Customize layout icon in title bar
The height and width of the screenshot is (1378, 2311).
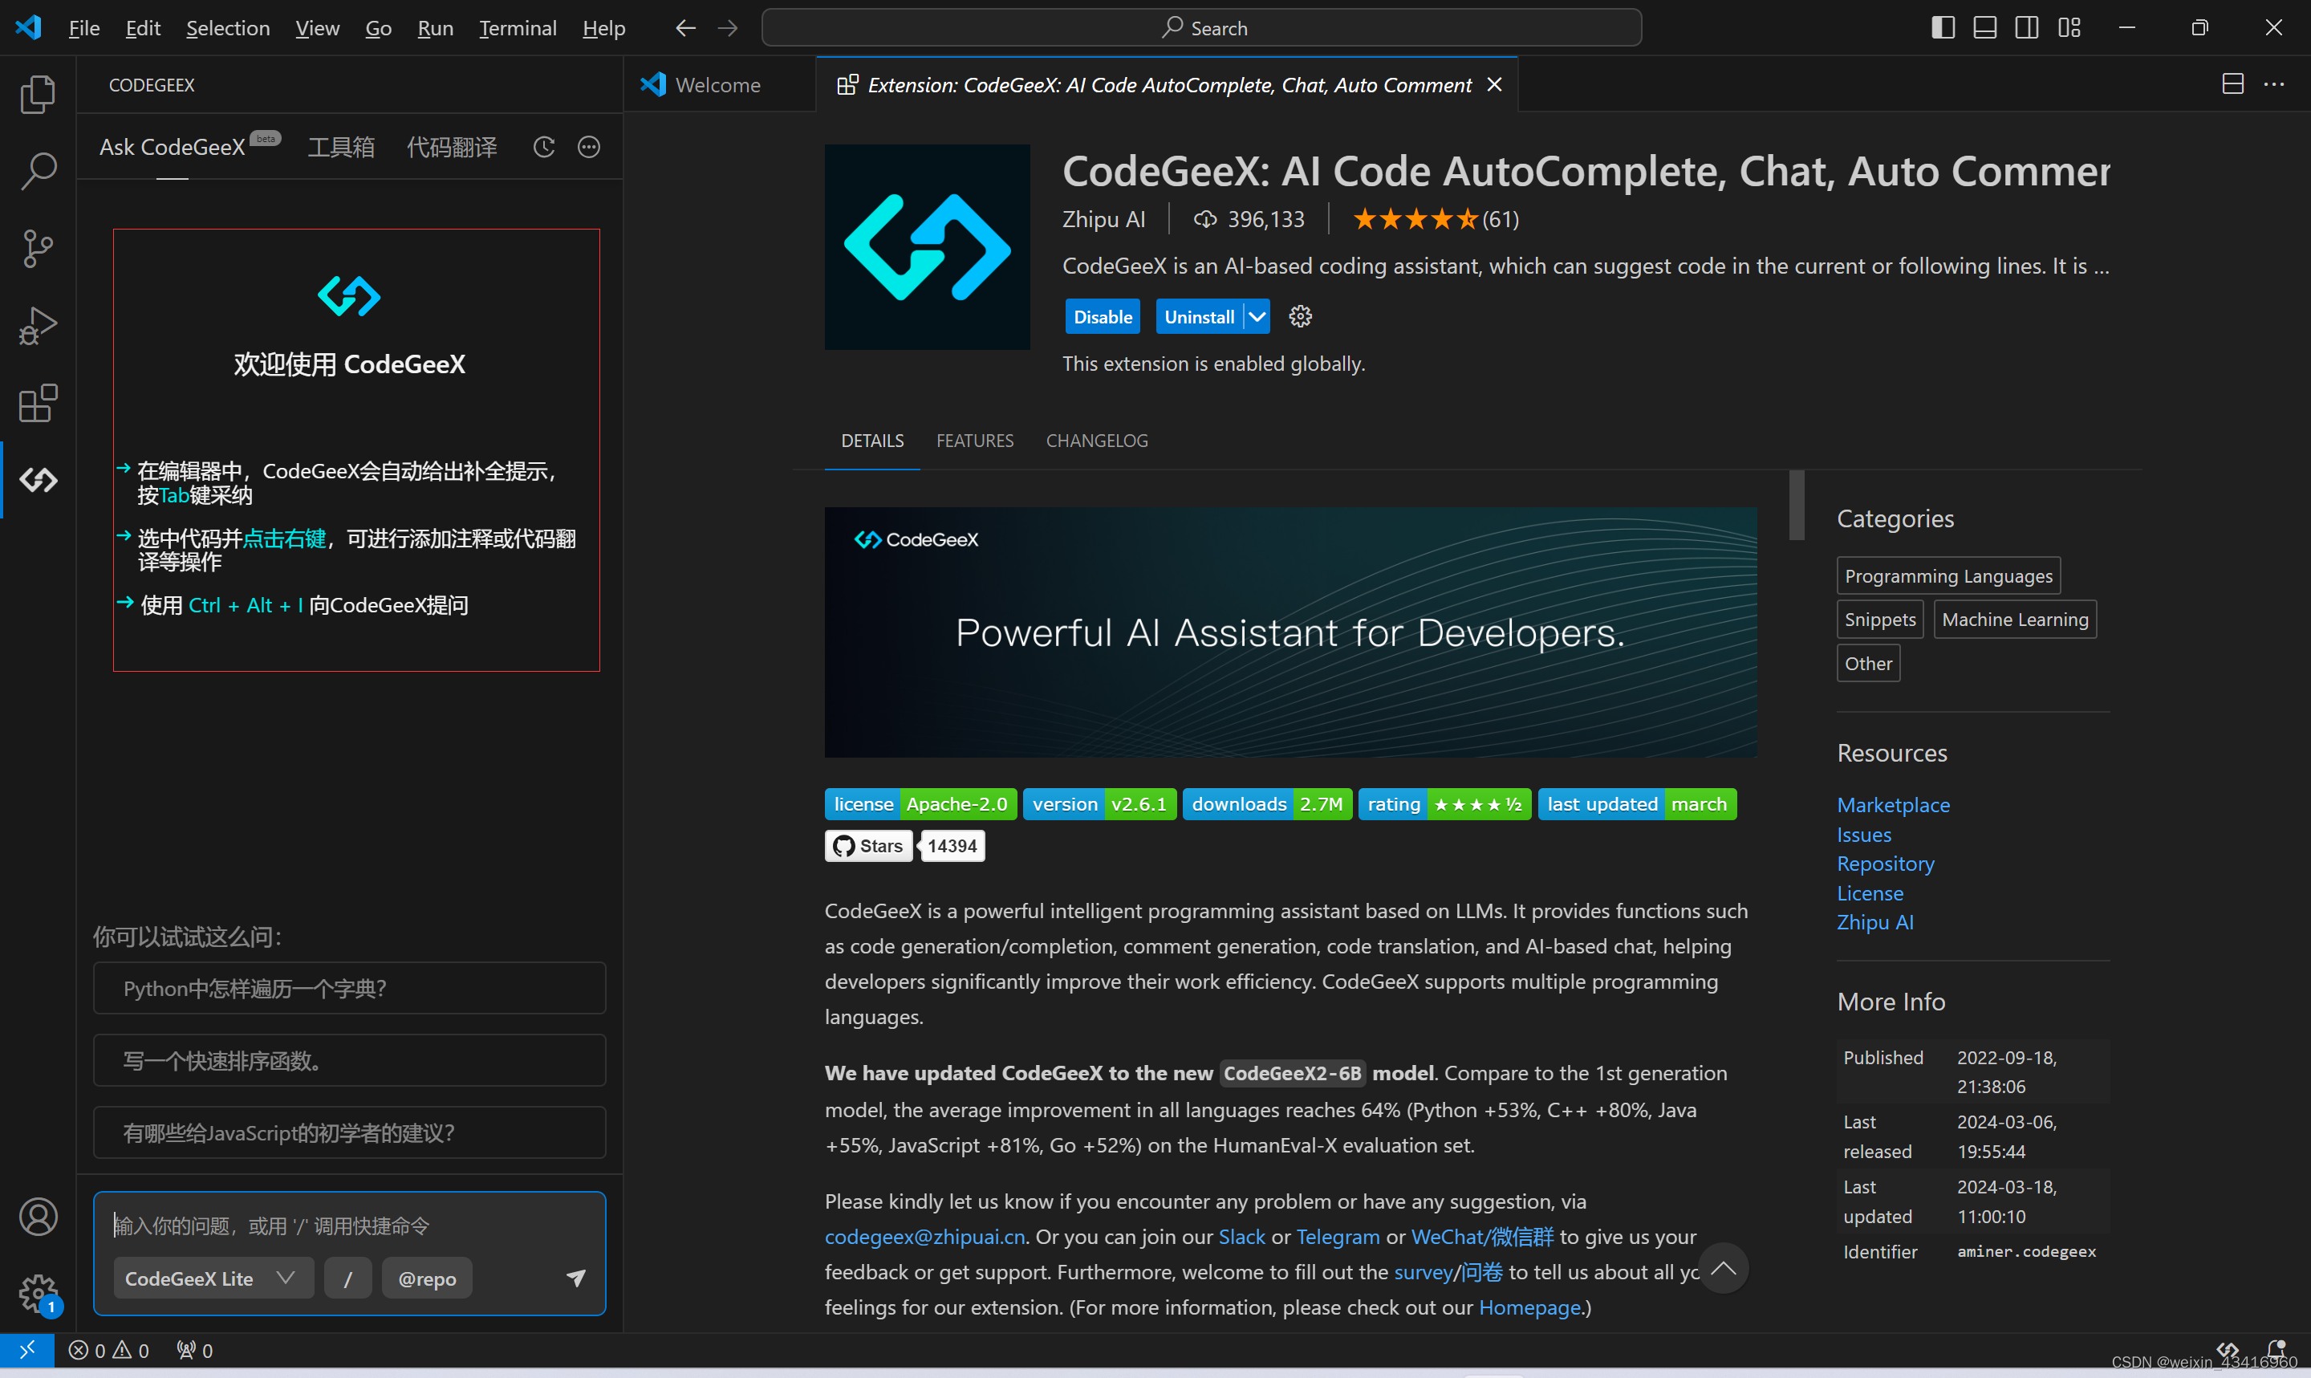[2069, 28]
